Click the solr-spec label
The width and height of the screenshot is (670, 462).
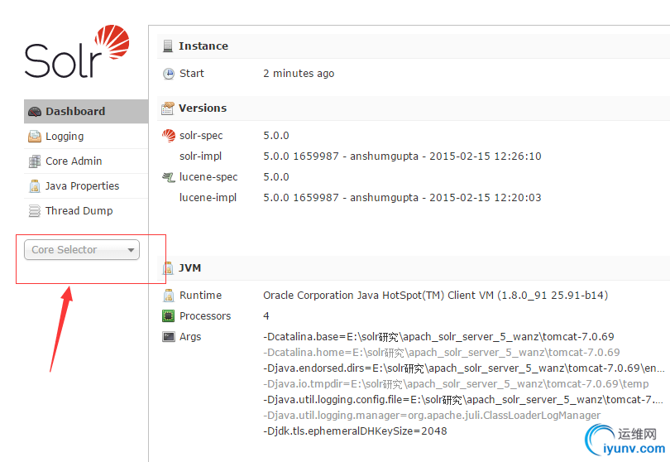point(201,136)
